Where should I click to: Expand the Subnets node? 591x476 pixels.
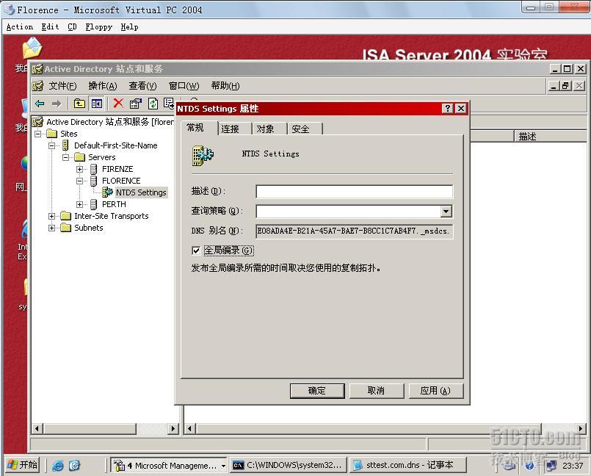(52, 228)
